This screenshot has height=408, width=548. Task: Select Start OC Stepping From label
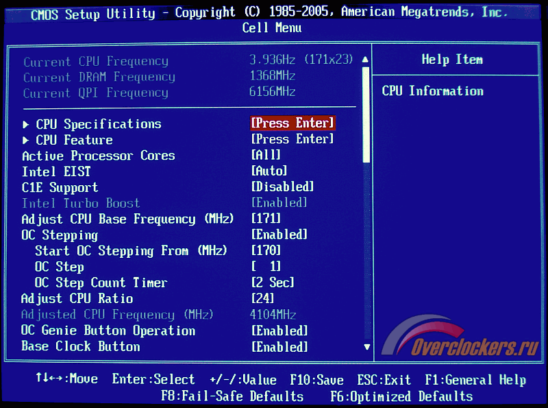[131, 251]
